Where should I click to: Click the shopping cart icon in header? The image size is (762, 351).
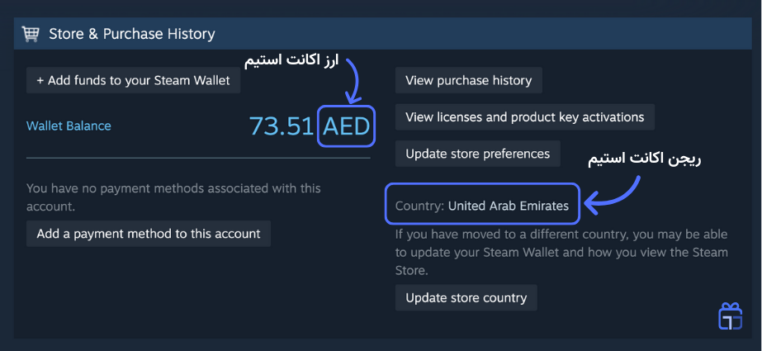31,34
